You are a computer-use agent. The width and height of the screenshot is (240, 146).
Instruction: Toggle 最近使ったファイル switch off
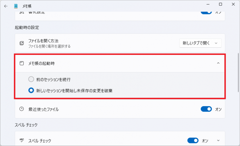tap(206, 109)
